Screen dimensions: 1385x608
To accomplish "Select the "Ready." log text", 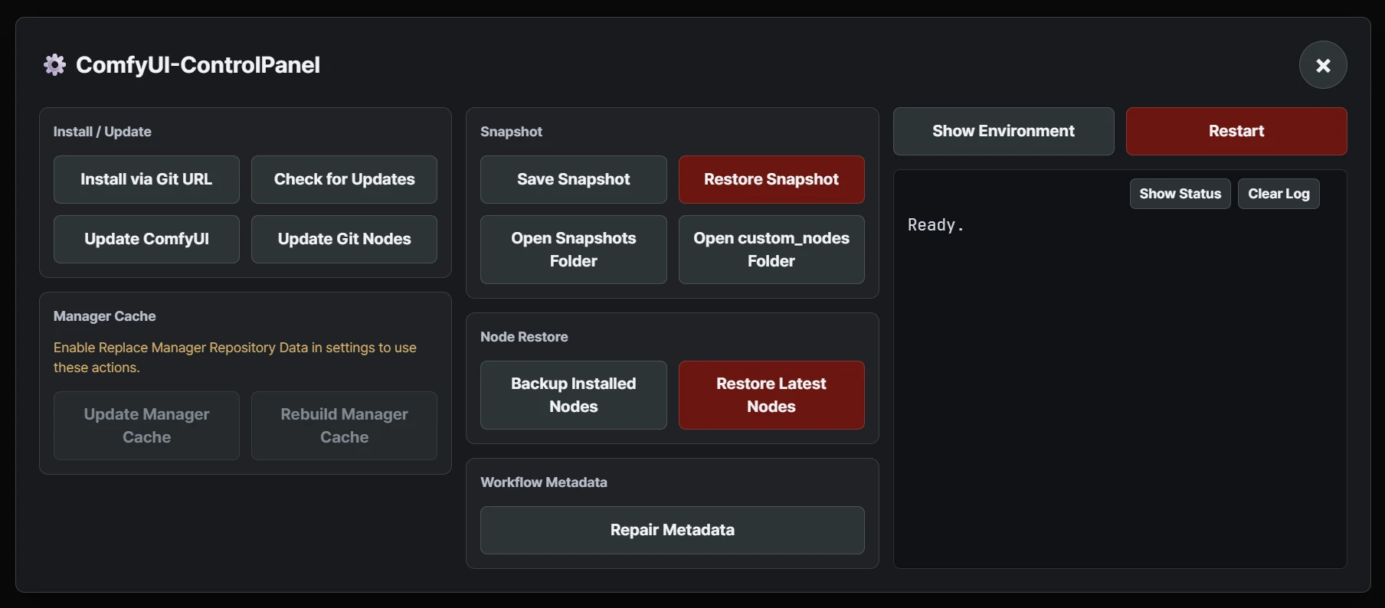I will 935,225.
